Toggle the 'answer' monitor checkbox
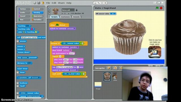The height and width of the screenshot is (102, 181). pyautogui.click(x=18, y=41)
